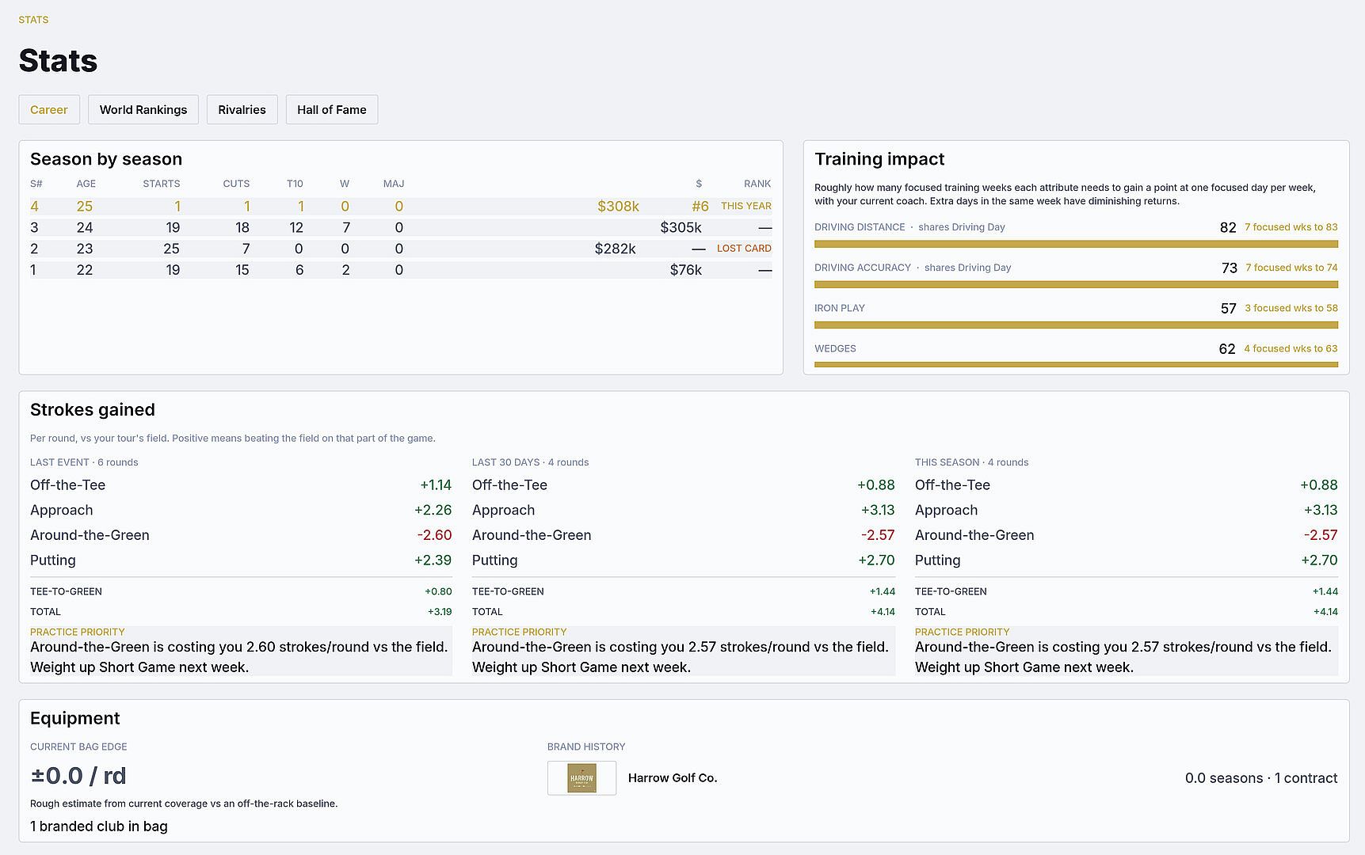Click Last Event practice priority note
1365x855 pixels.
(241, 651)
